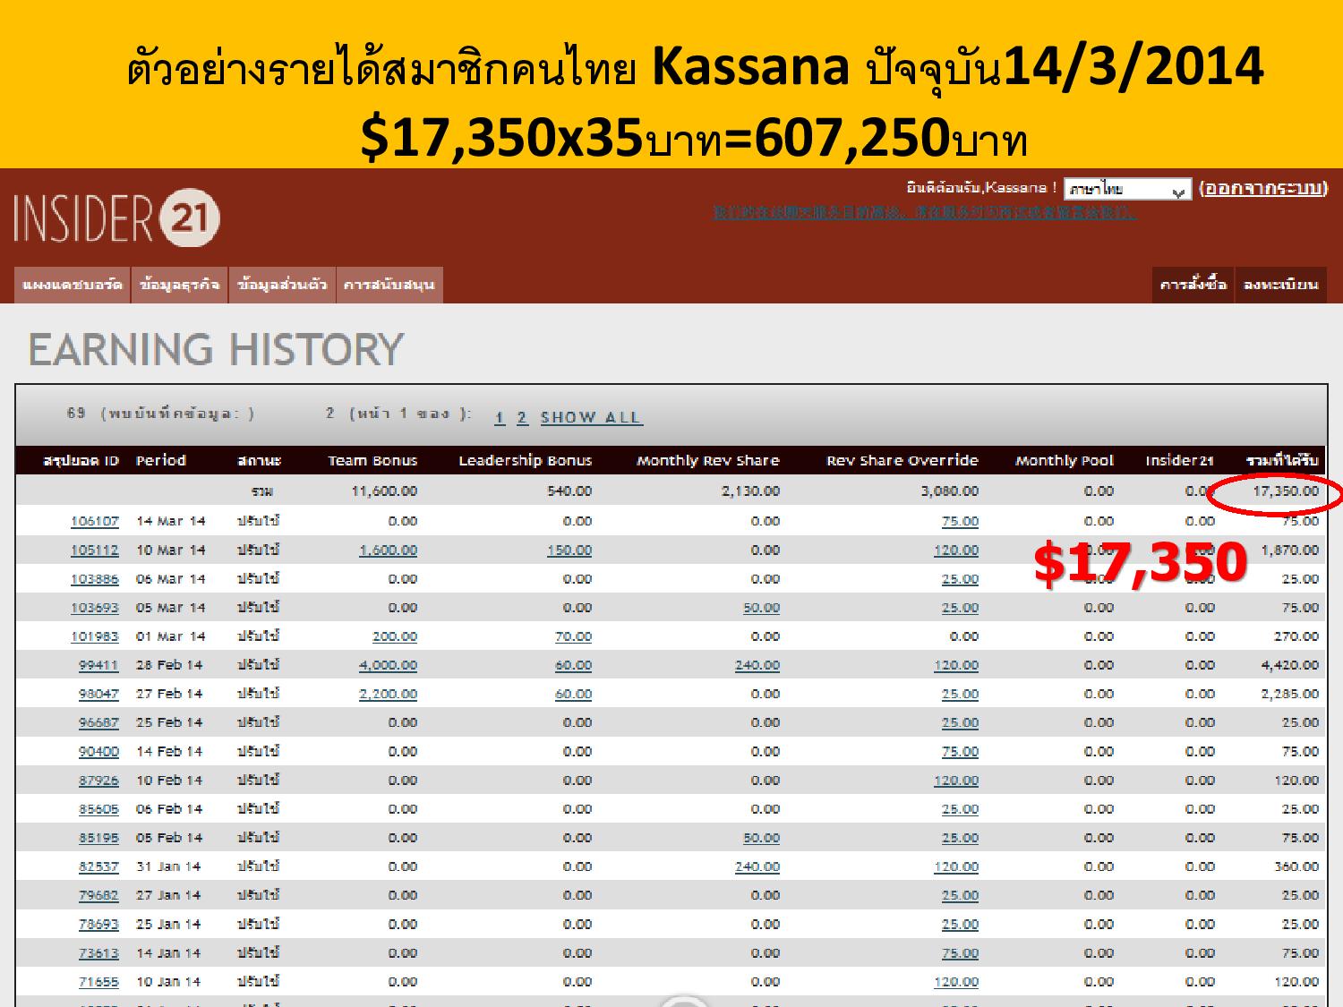Viewport: 1343px width, 1007px height.
Task: Open the ข้อมูลส่วนตัว menu item
Action: click(x=283, y=285)
